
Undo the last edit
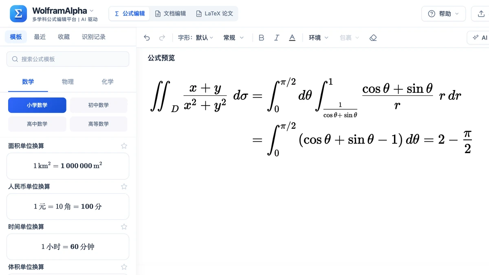click(147, 37)
